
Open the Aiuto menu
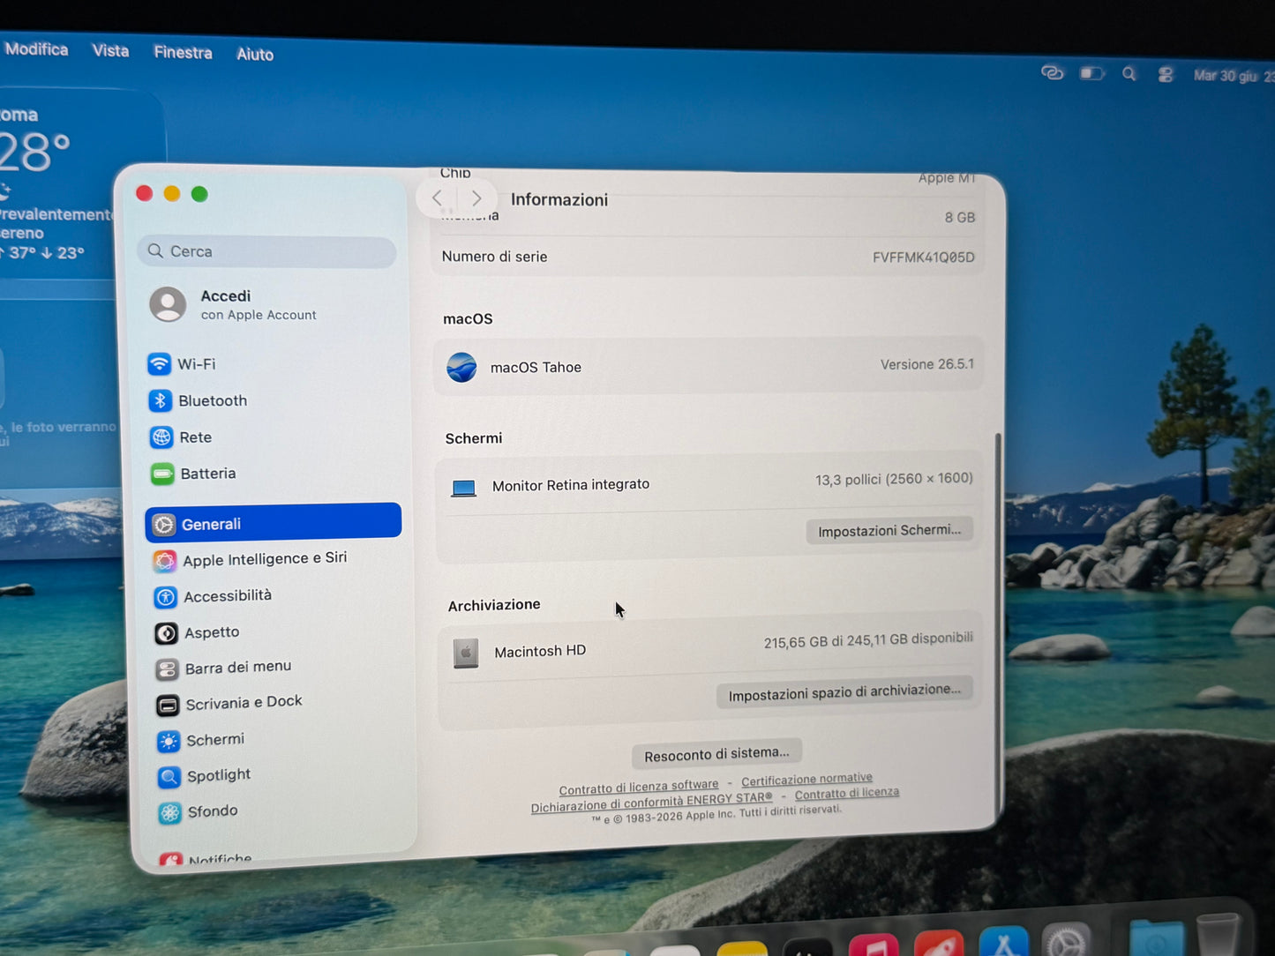click(255, 55)
